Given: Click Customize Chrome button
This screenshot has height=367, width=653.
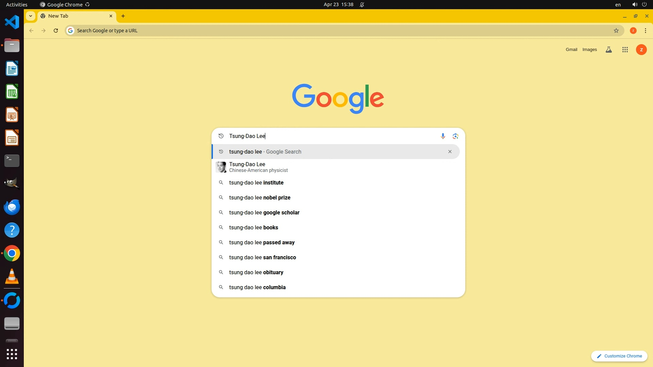Looking at the screenshot, I should pos(619,356).
